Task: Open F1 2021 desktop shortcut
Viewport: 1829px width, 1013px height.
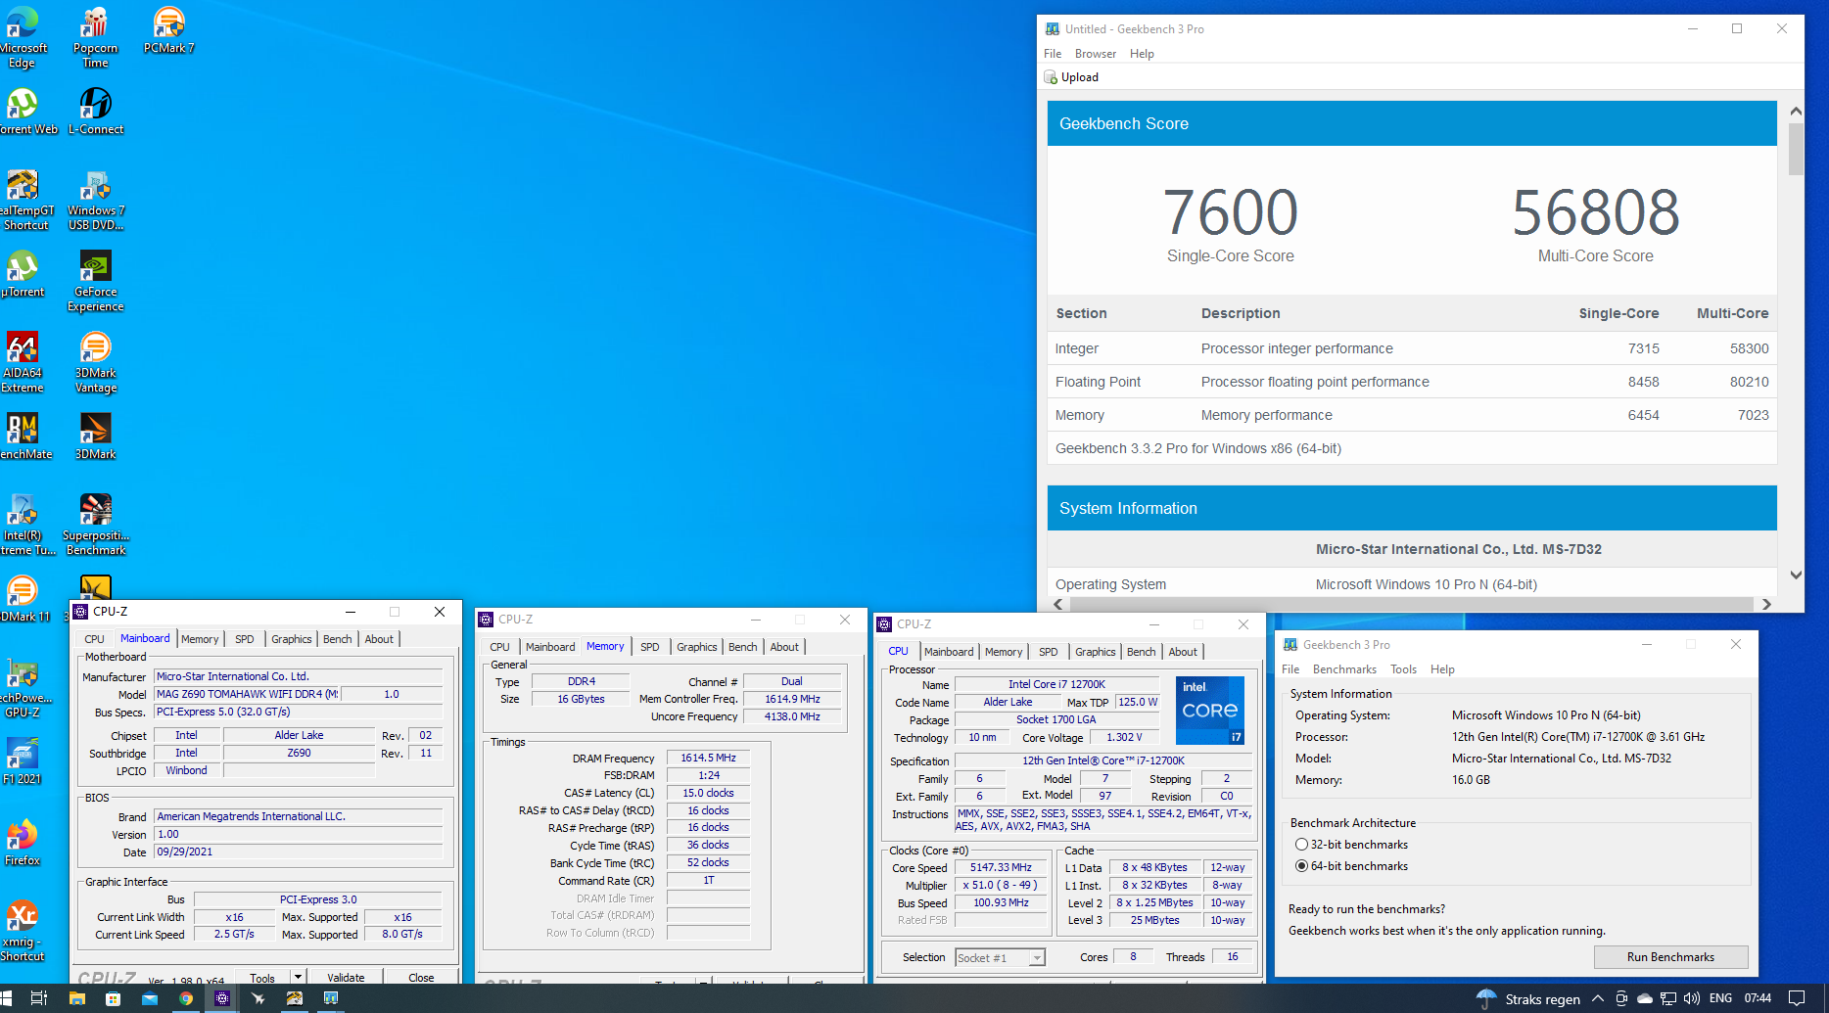Action: 22,760
